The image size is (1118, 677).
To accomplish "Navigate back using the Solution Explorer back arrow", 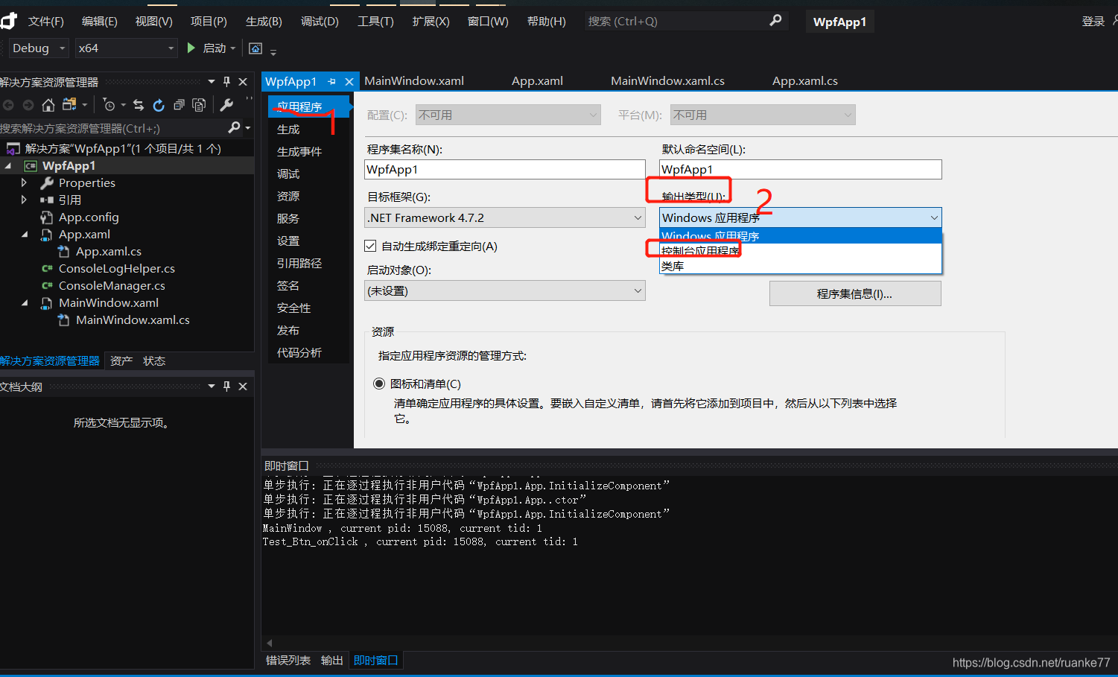I will [x=8, y=105].
